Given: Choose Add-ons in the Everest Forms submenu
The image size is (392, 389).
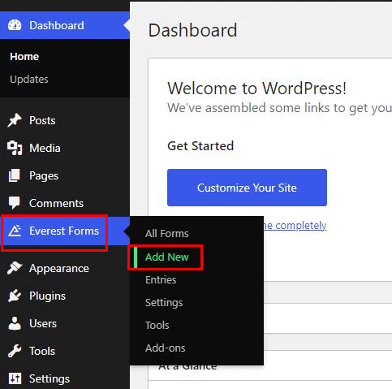Looking at the screenshot, I should (166, 348).
